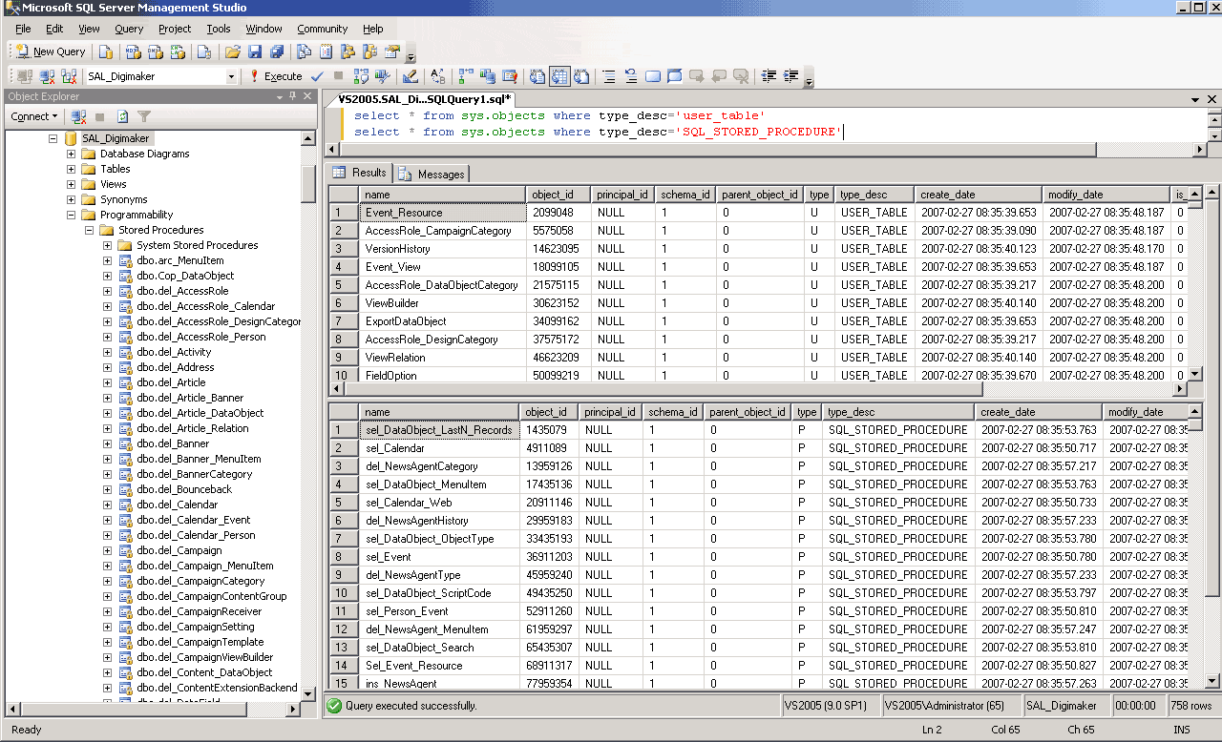1222x742 pixels.
Task: Toggle Include Client Statistics
Action: click(x=488, y=76)
